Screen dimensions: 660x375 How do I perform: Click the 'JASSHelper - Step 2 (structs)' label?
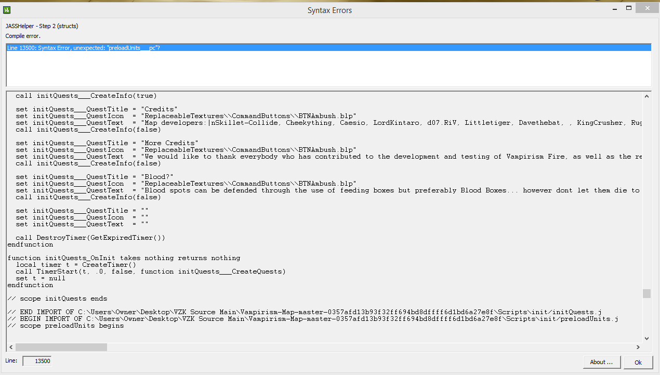click(x=42, y=26)
